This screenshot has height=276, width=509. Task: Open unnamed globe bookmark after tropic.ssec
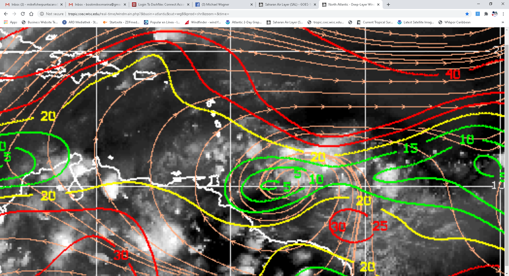coord(350,22)
